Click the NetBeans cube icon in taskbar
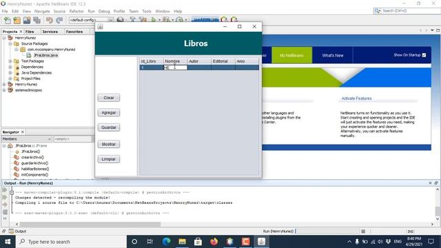 [x=229, y=242]
